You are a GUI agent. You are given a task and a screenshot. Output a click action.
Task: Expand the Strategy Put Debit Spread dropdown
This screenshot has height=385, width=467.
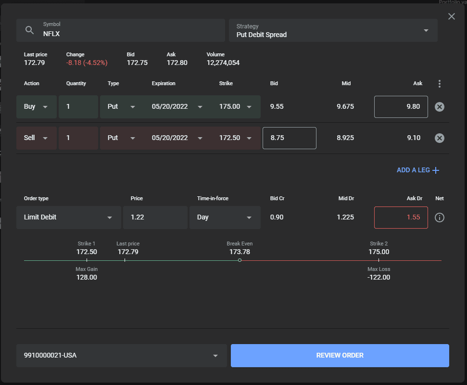[x=333, y=30]
